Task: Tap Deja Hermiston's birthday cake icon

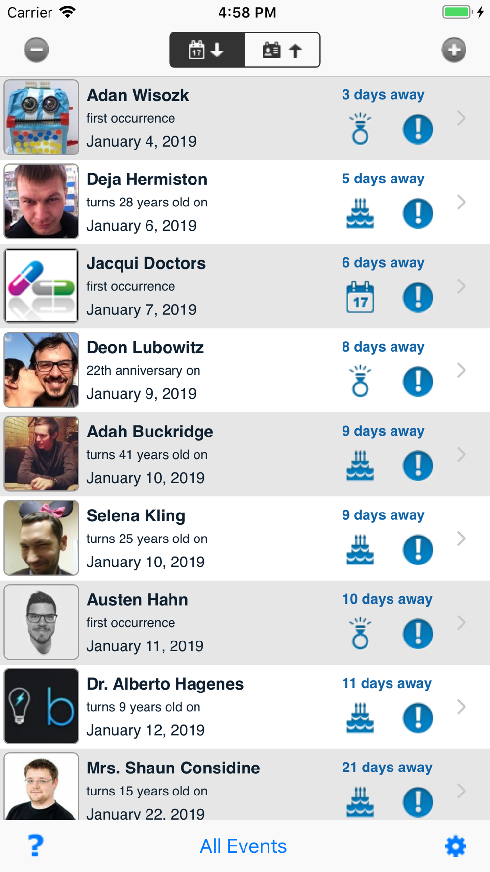Action: [360, 213]
